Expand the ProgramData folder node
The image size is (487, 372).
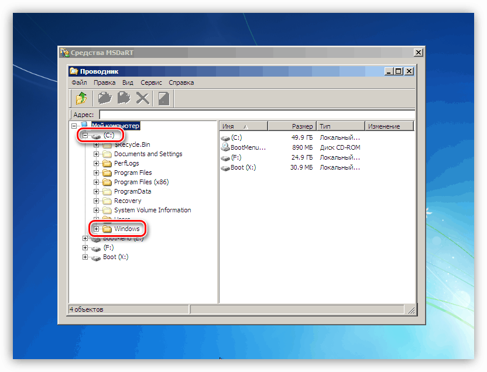click(96, 191)
